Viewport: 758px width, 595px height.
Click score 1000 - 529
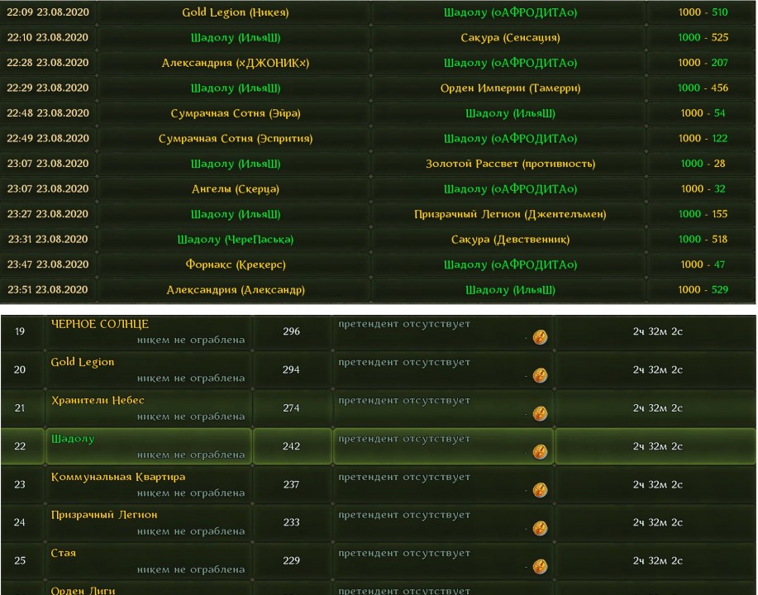pyautogui.click(x=703, y=289)
